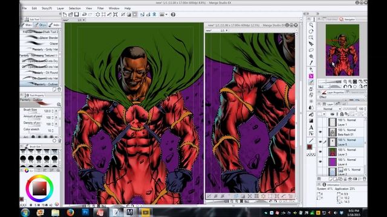Image resolution: width=387 pixels, height=217 pixels.
Task: Click the Undo arrow icon in toolbar
Action: (85, 14)
